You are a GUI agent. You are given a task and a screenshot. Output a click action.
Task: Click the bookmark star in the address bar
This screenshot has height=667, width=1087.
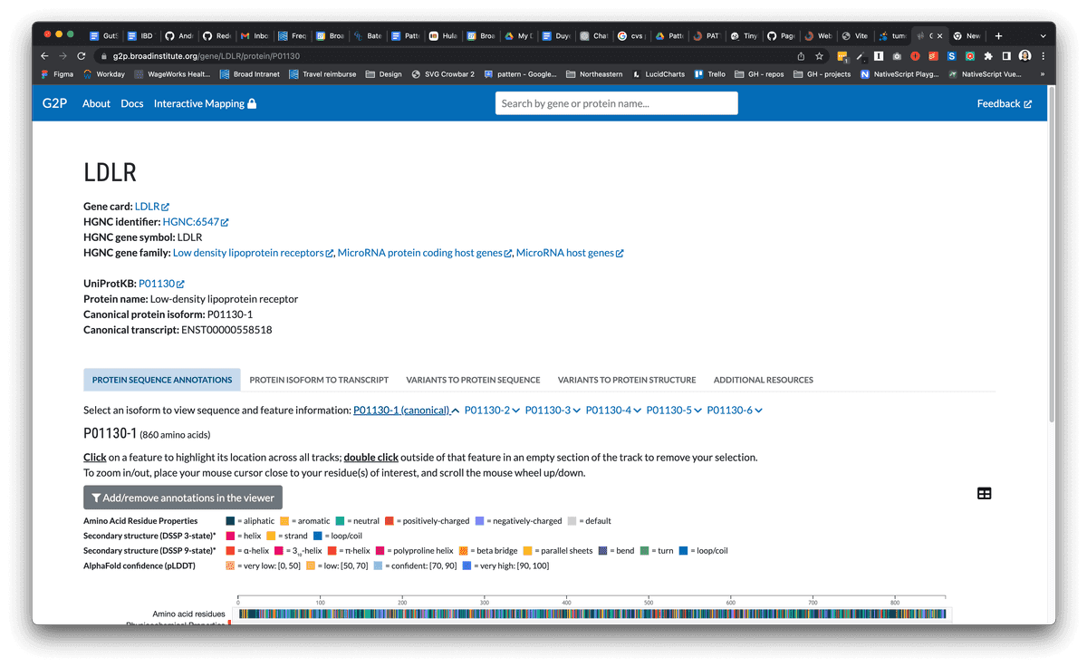pos(819,55)
